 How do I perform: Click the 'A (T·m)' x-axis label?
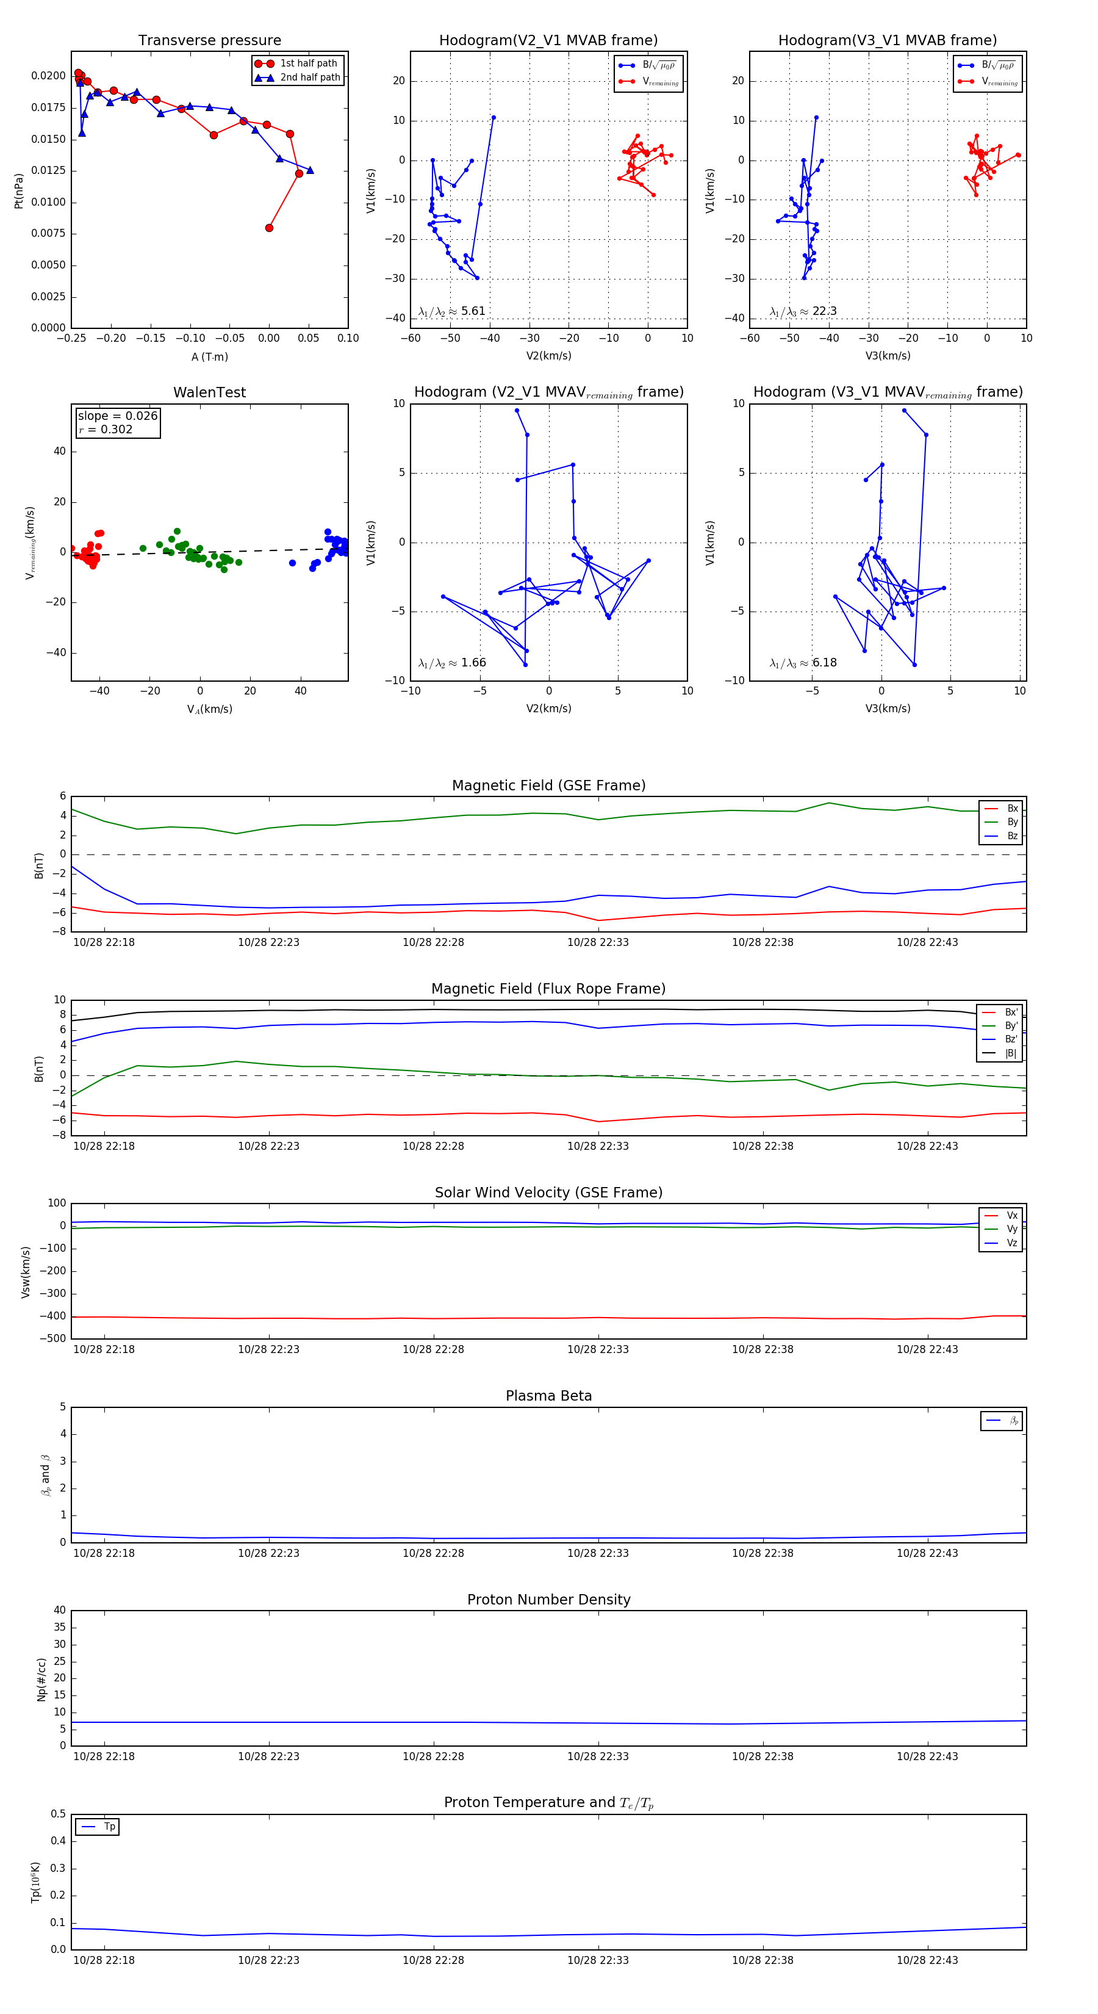click(209, 356)
